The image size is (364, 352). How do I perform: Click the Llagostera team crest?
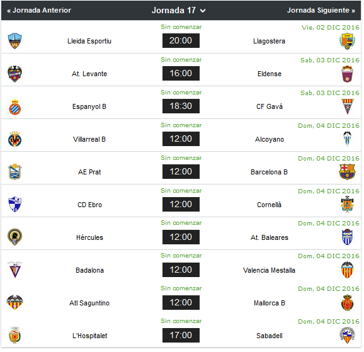point(347,41)
